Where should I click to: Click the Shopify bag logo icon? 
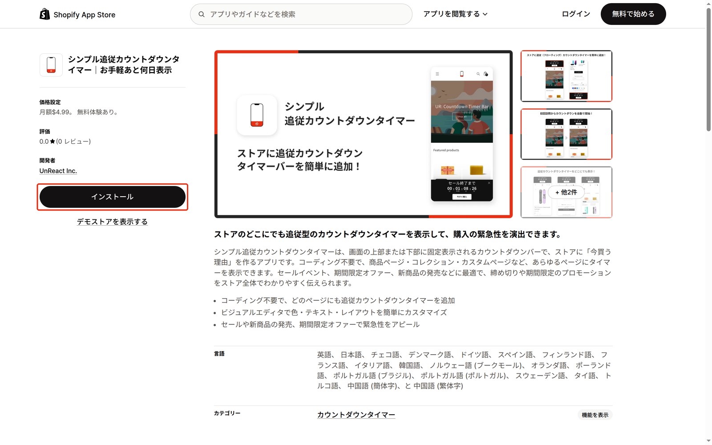44,14
